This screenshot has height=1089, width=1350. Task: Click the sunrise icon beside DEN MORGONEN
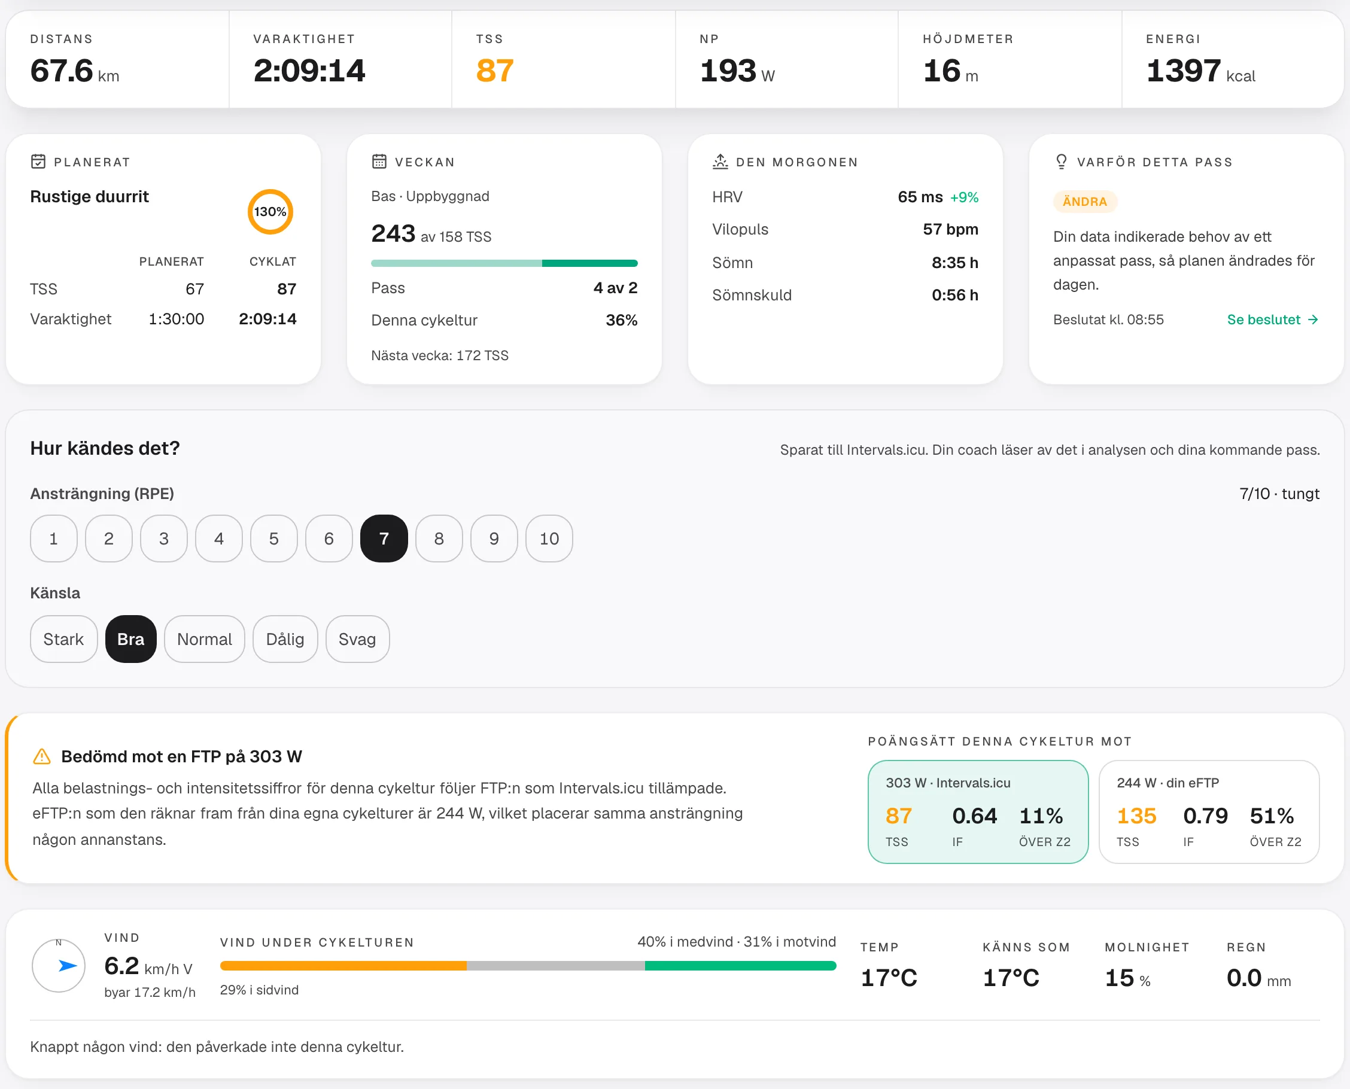coord(720,162)
